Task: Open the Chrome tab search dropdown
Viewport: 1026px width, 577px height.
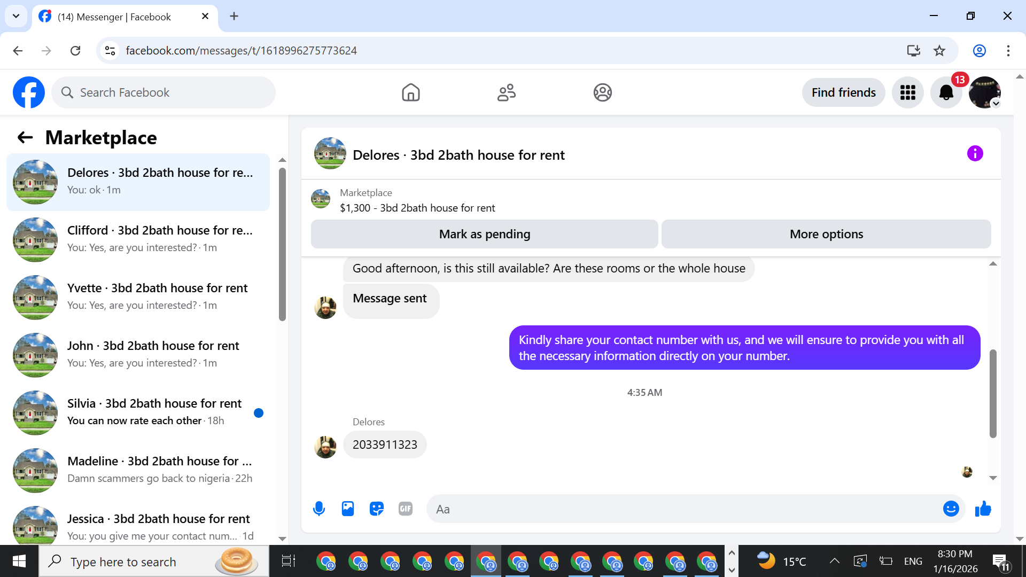Action: (16, 16)
